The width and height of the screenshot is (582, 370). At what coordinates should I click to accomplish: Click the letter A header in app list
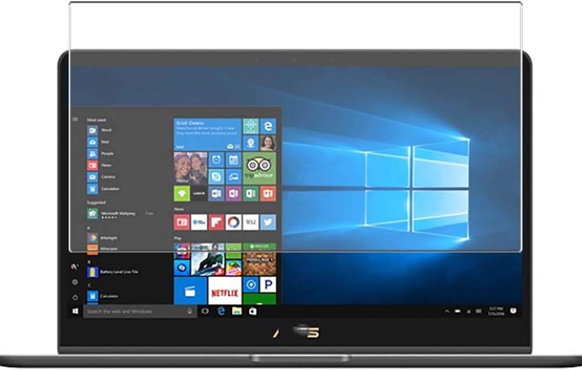tap(88, 227)
